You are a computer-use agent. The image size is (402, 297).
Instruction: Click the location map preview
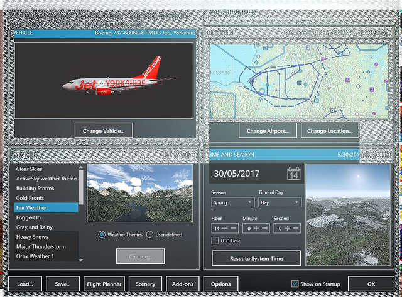(x=299, y=81)
